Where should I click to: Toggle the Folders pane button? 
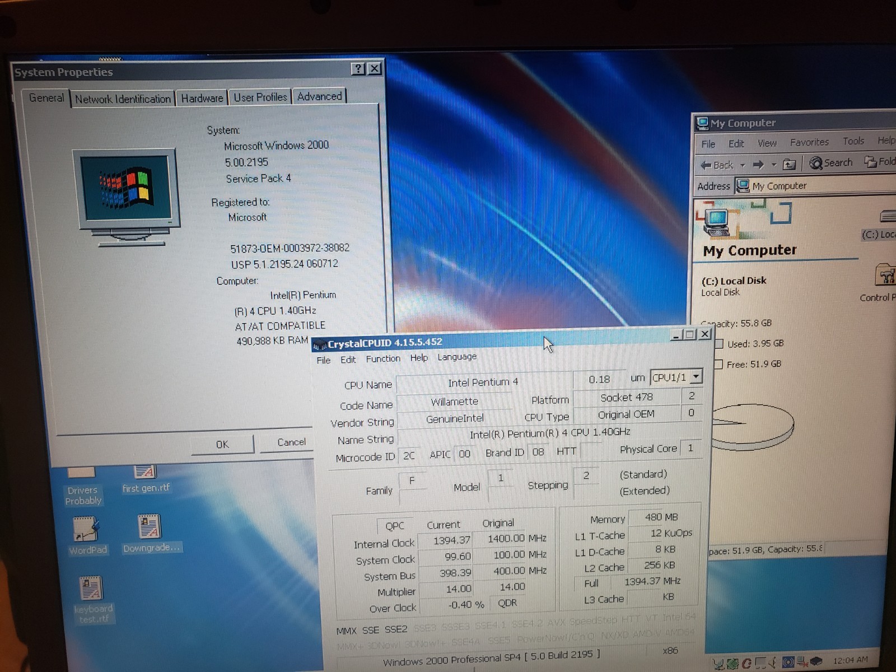[879, 162]
